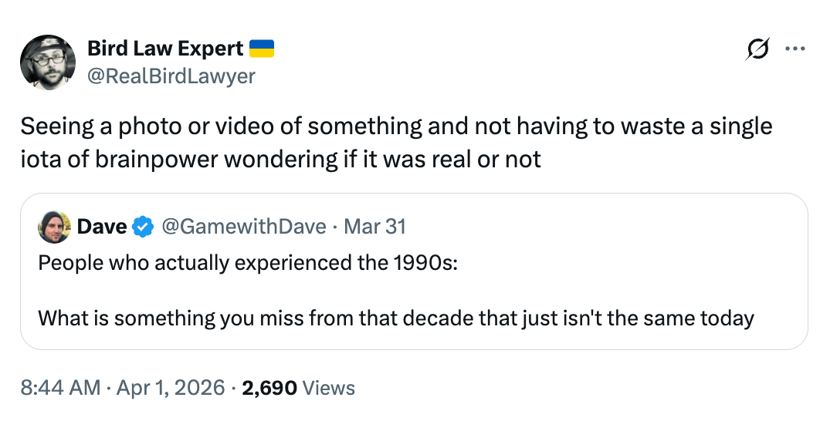Click the Grok slashed-circle icon
This screenshot has width=820, height=421.
pyautogui.click(x=757, y=49)
